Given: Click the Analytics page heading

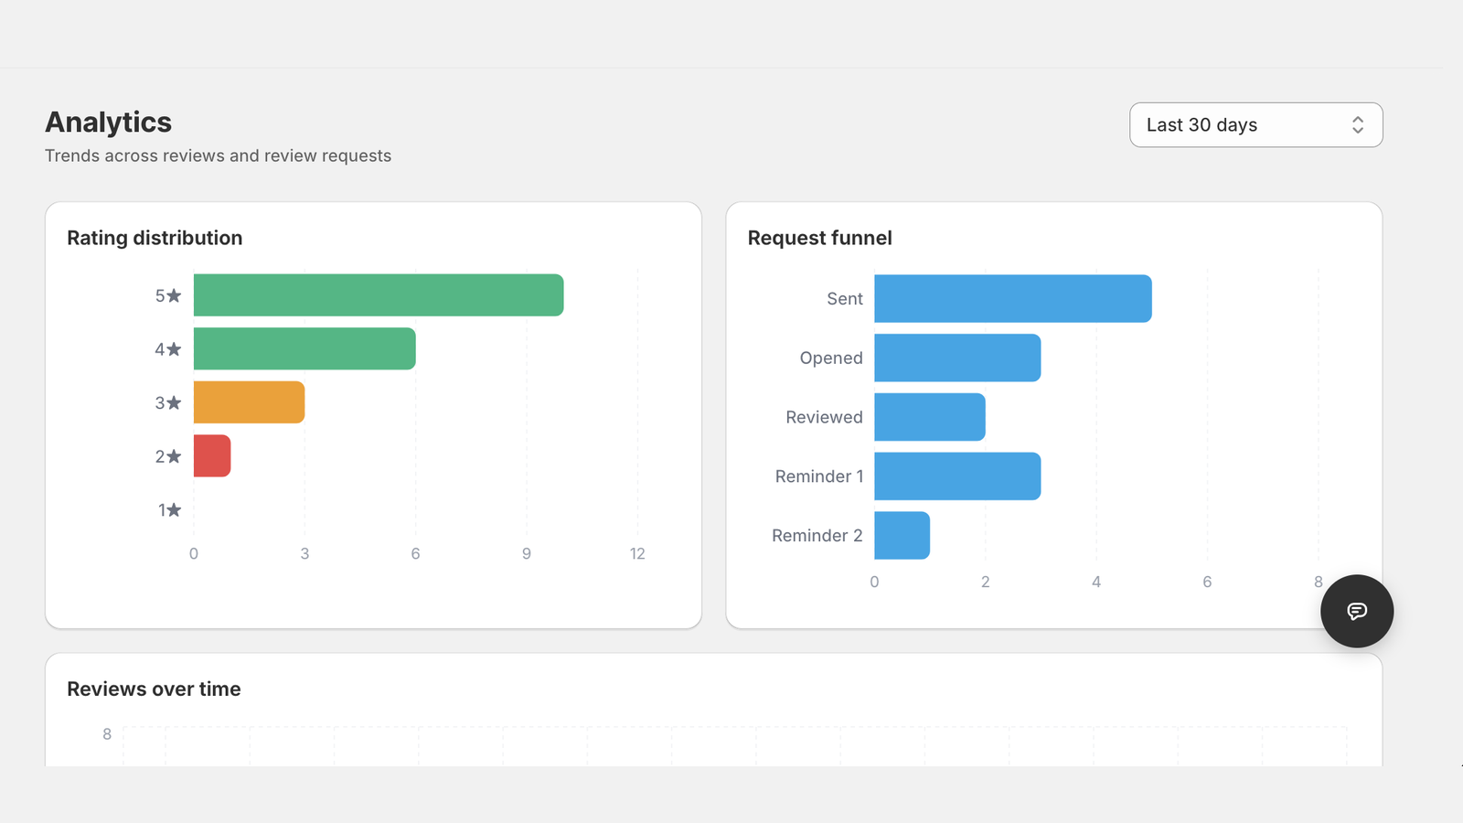Looking at the screenshot, I should (108, 123).
